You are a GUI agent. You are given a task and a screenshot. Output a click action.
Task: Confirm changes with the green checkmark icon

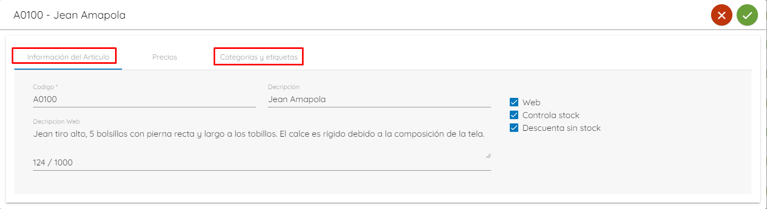tap(747, 15)
